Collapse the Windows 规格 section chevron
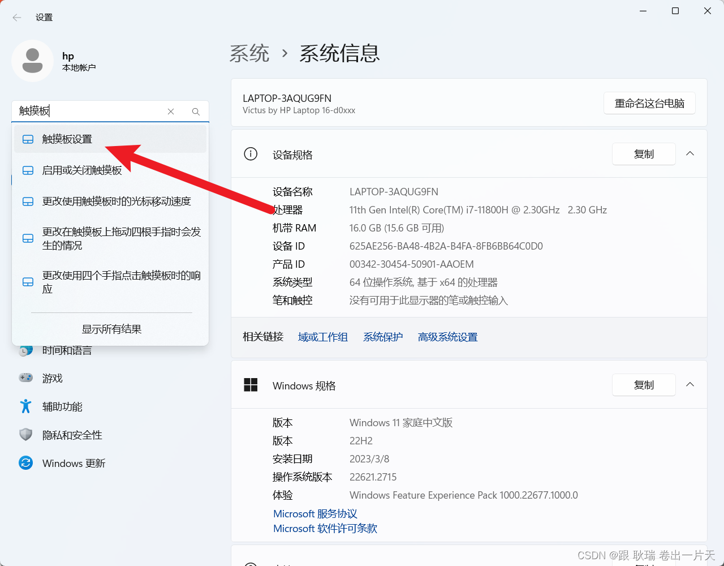The image size is (724, 566). tap(690, 385)
